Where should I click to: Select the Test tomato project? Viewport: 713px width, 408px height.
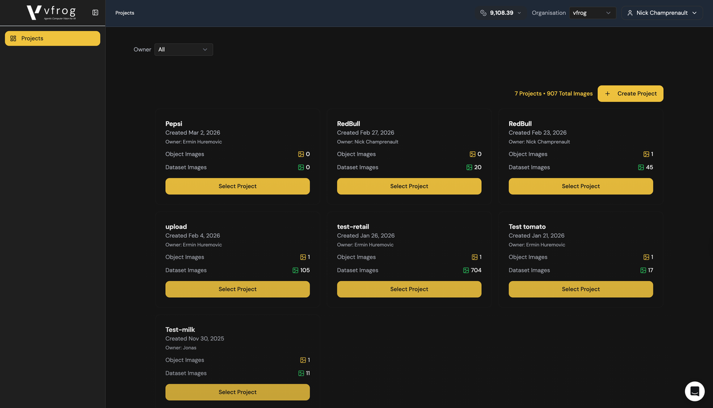581,289
